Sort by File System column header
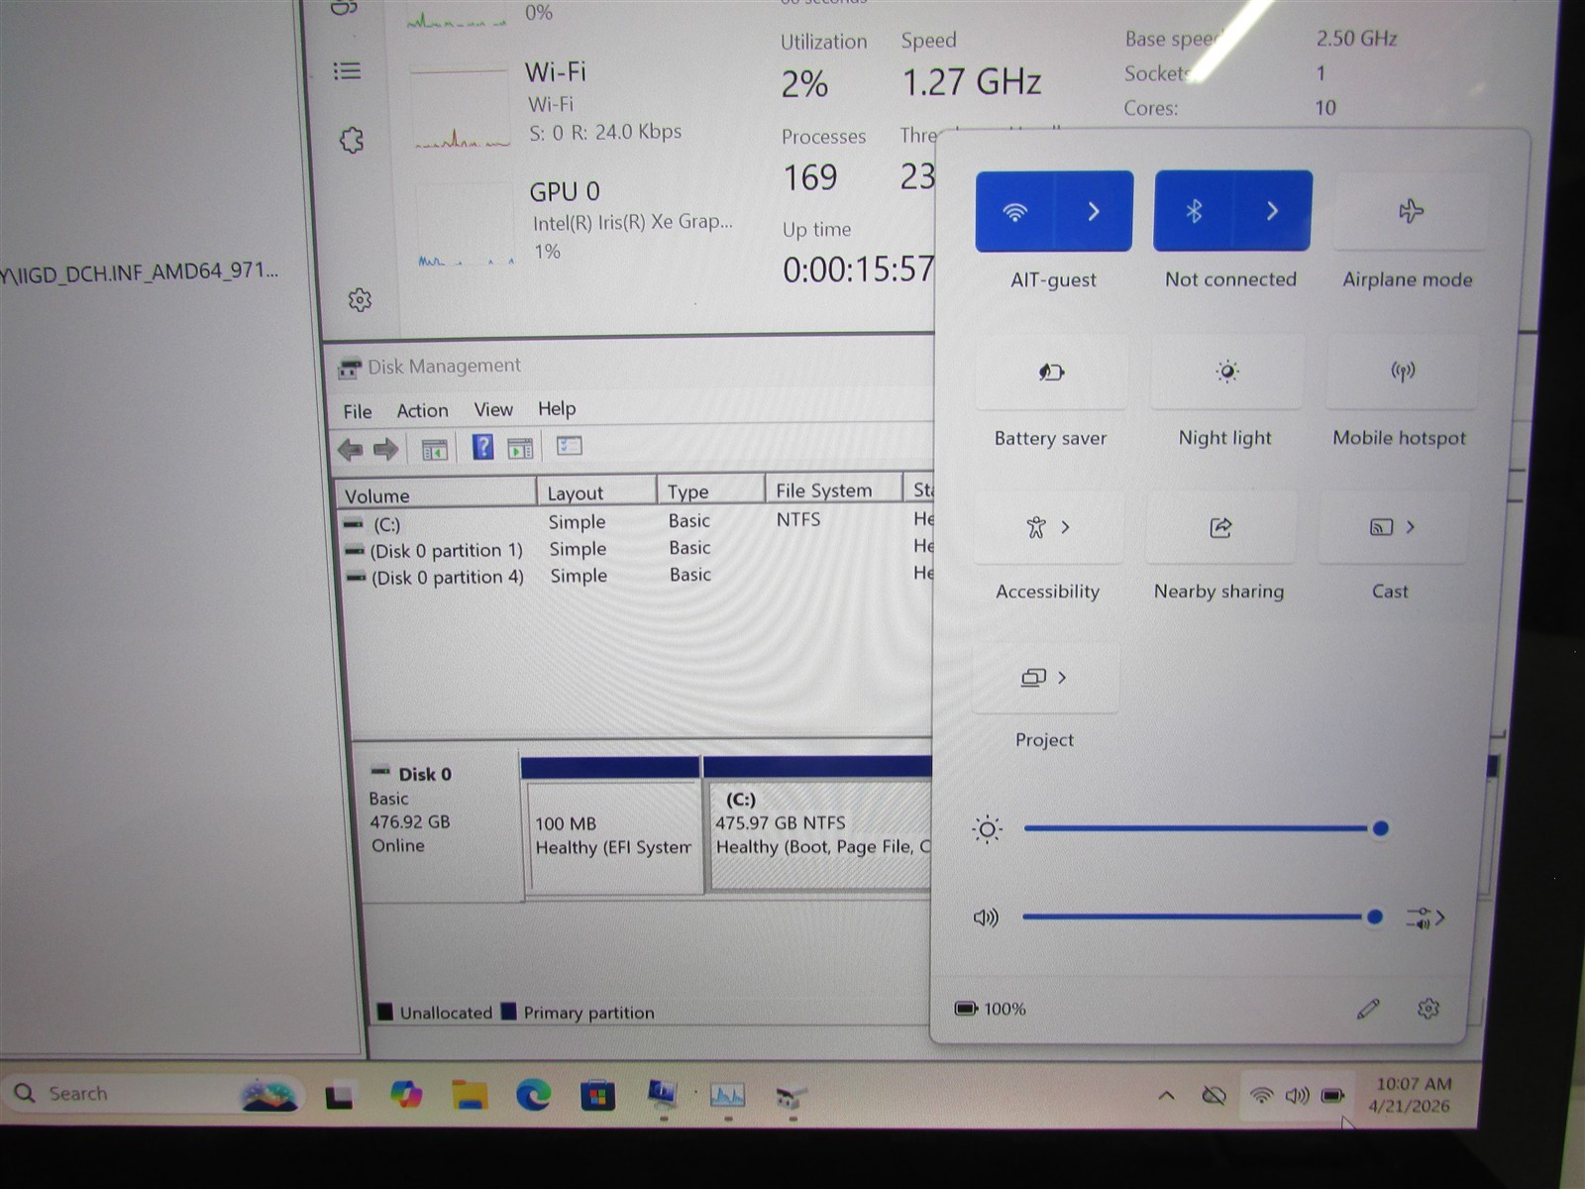This screenshot has height=1189, width=1585. point(833,490)
